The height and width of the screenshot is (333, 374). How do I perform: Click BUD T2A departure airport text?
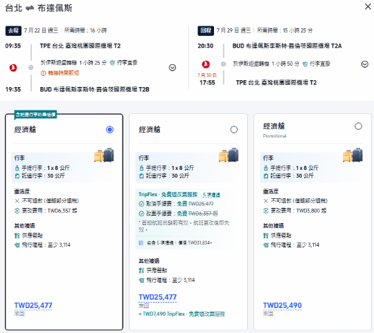coord(287,46)
